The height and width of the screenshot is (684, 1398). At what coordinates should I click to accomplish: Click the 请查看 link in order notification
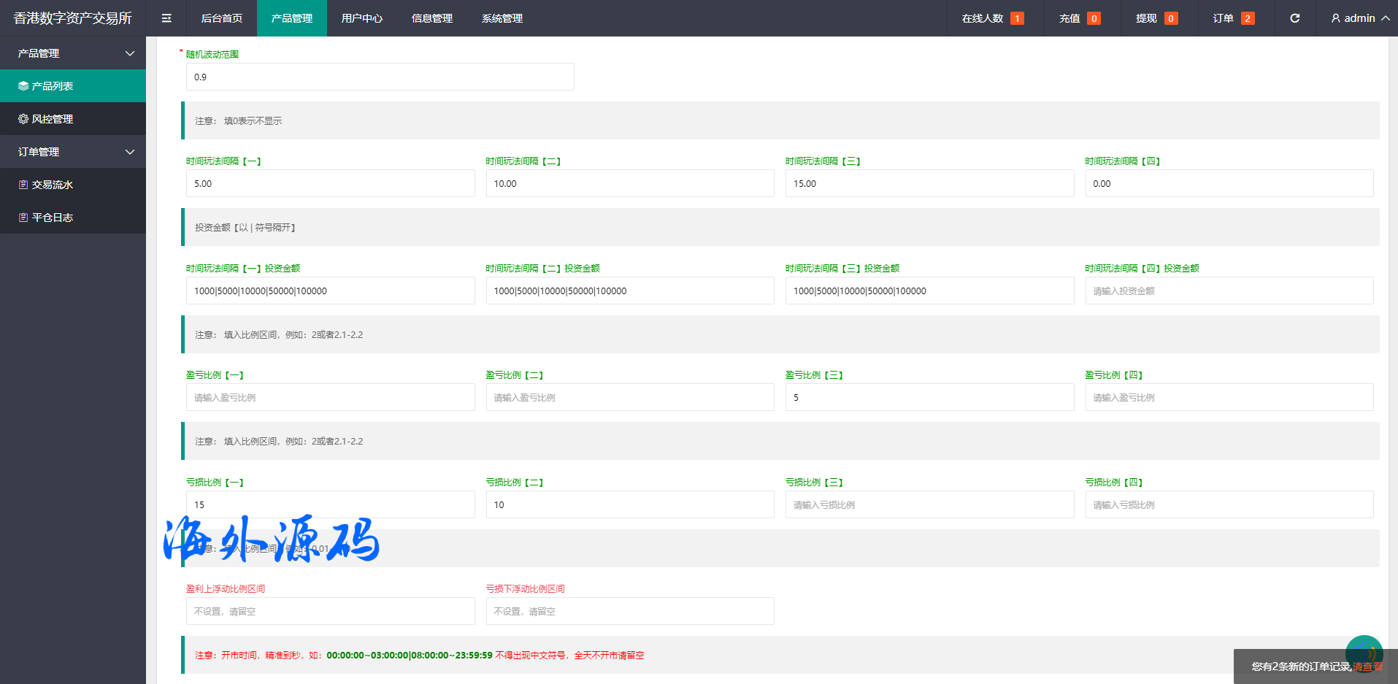pyautogui.click(x=1367, y=666)
